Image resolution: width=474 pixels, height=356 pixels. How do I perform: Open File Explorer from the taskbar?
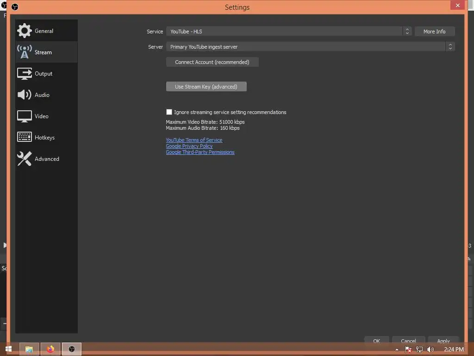(29, 349)
